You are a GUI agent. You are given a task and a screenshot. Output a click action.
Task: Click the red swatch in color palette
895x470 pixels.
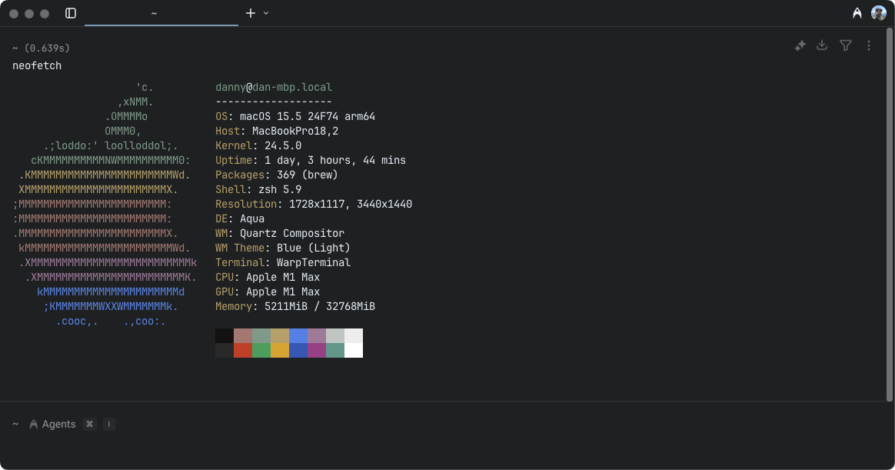[x=243, y=350]
